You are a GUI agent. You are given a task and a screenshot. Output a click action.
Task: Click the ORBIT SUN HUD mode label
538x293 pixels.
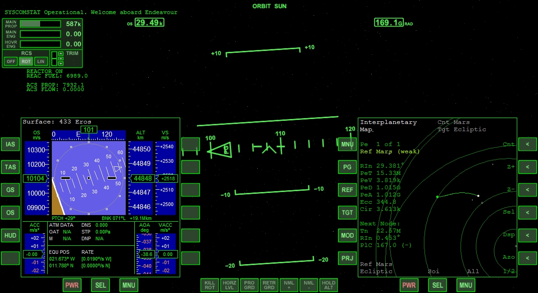[x=269, y=6]
